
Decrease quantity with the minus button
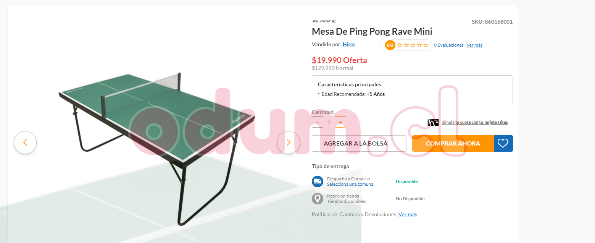[x=318, y=122]
